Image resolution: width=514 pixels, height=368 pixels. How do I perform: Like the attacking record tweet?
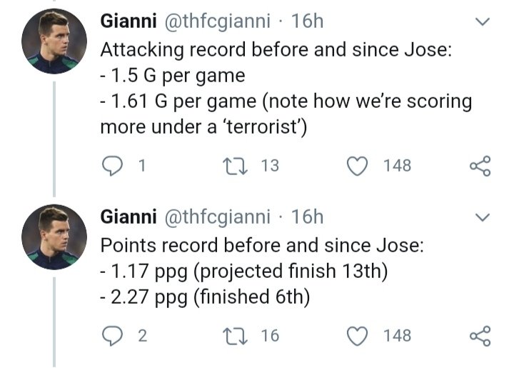(x=356, y=166)
